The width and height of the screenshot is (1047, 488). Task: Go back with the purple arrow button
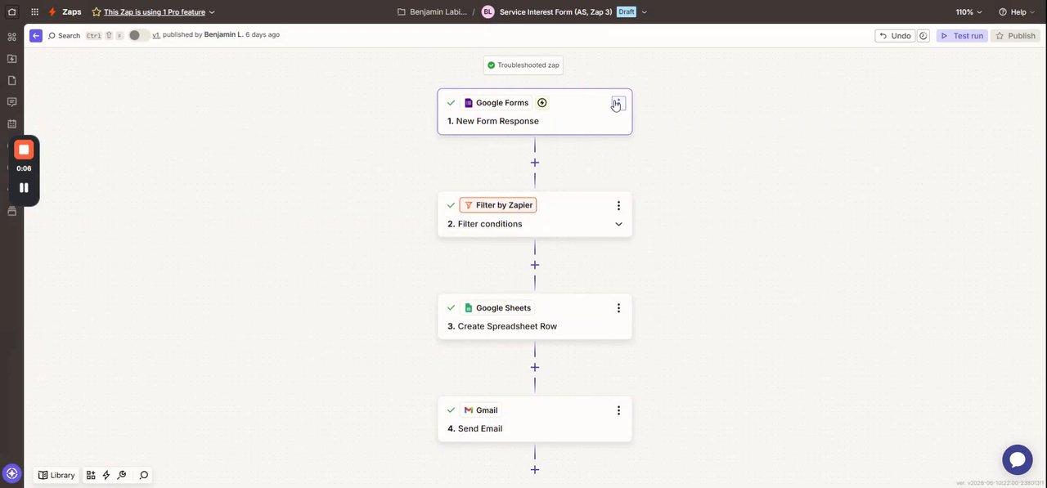click(36, 35)
